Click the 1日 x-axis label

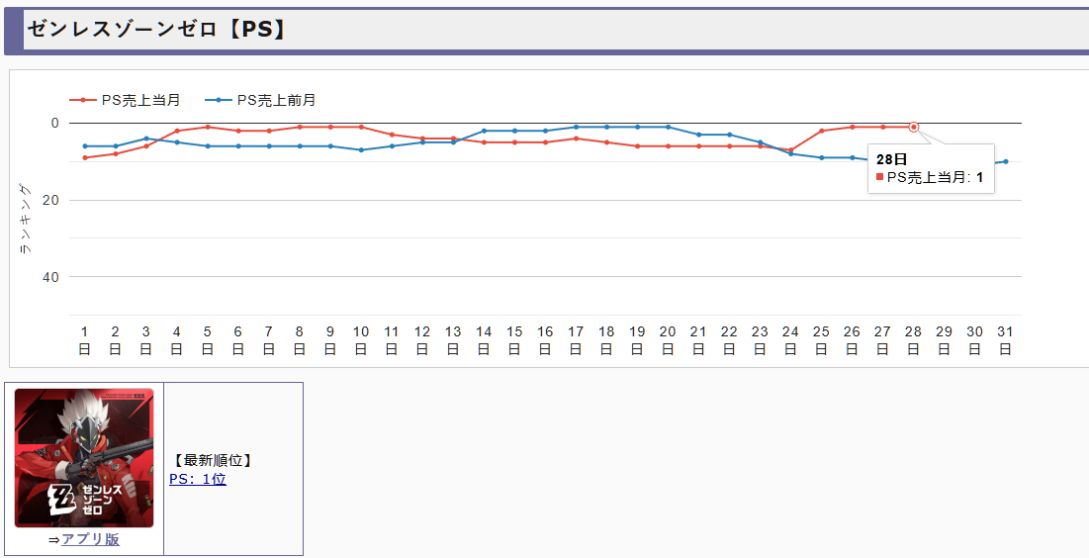(x=85, y=340)
